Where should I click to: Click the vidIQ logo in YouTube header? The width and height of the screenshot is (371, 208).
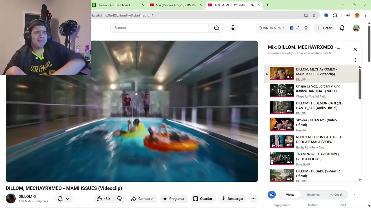(x=292, y=28)
